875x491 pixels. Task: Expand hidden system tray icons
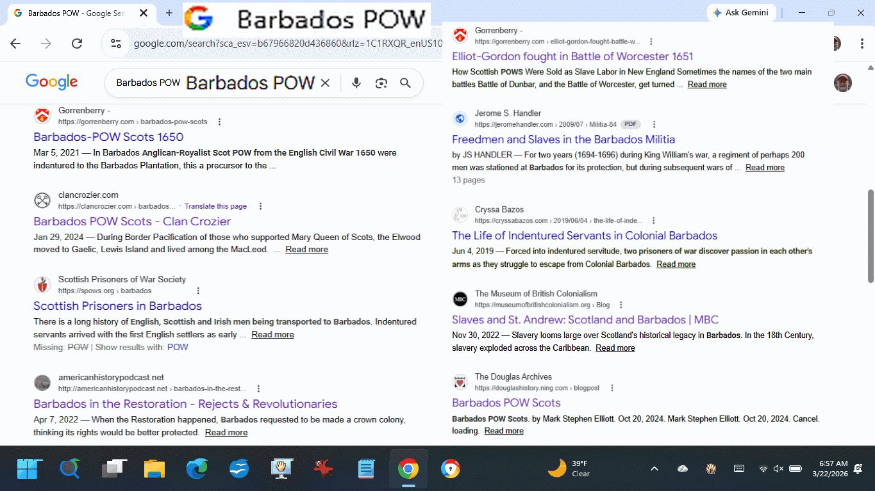click(654, 469)
